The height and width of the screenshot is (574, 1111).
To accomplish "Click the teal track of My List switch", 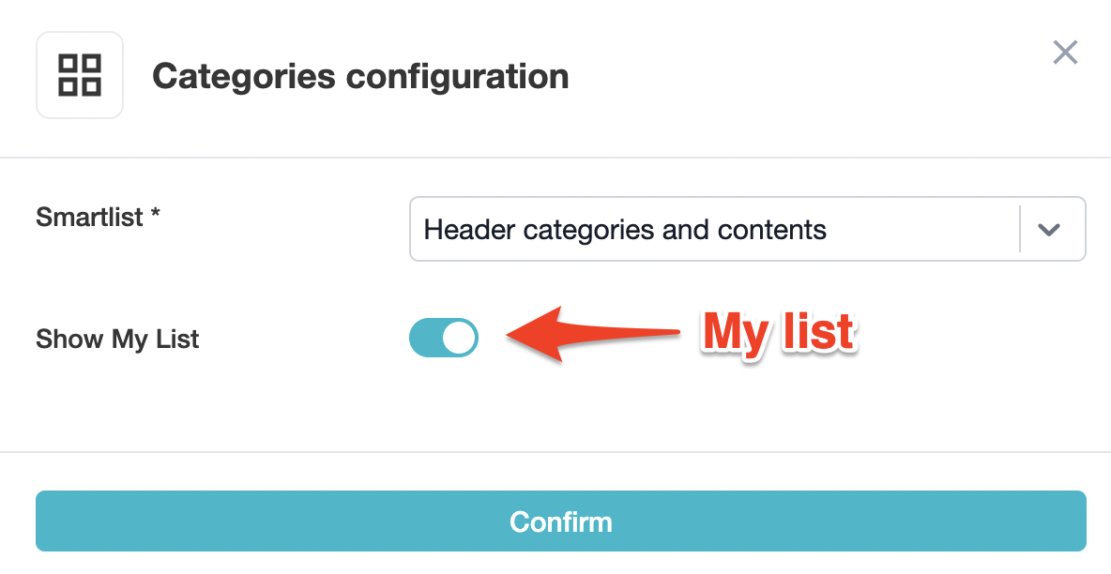I will tap(425, 339).
